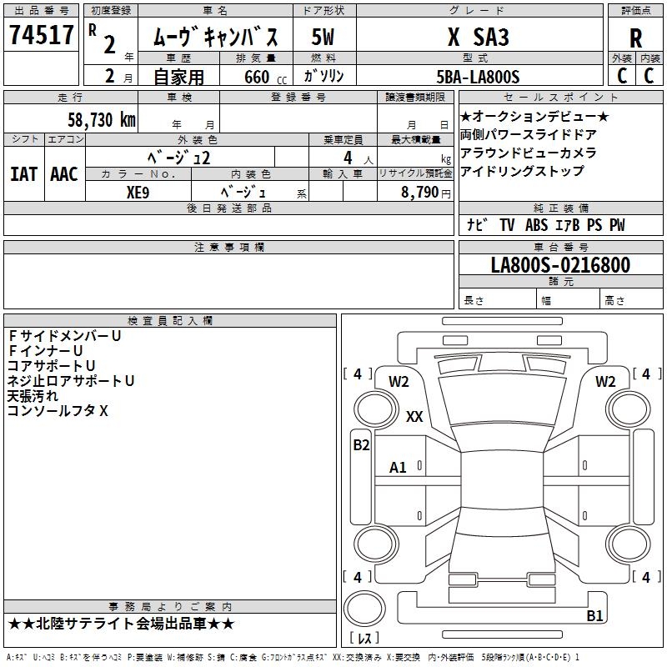The image size is (667, 667).
Task: Select the B1 mark on car diagram
Action: 594,616
